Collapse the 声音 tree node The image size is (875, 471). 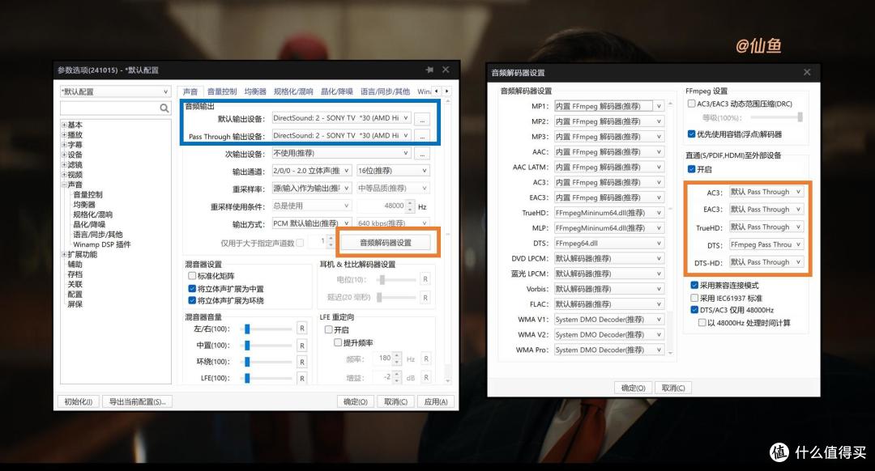point(64,185)
